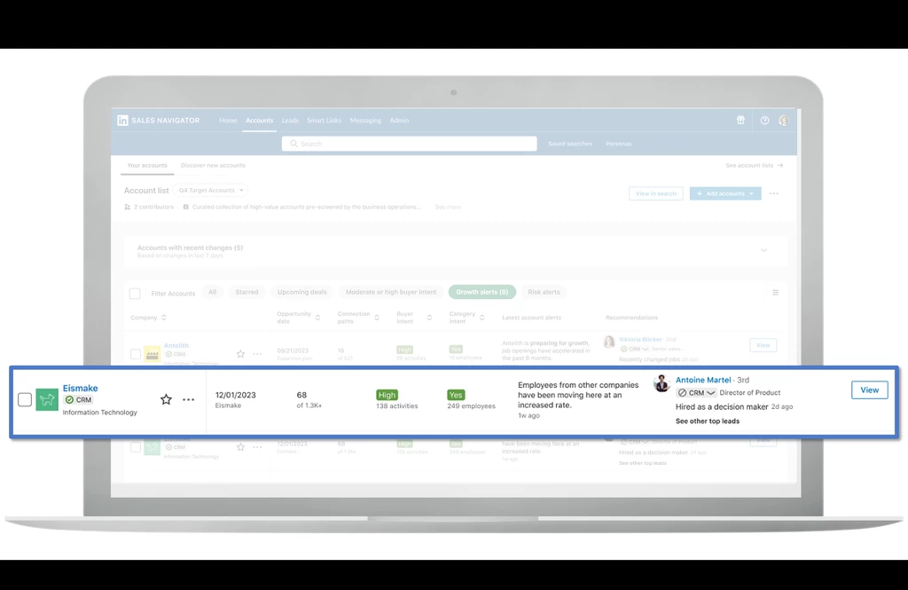Go to the Home menu
908x590 pixels.
(228, 121)
